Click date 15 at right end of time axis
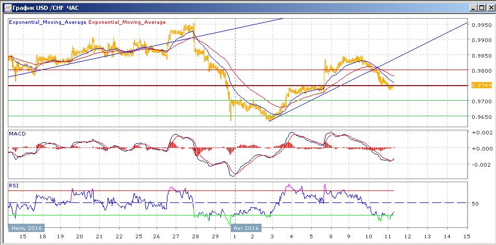This screenshot has height=245, width=496. [x=466, y=236]
